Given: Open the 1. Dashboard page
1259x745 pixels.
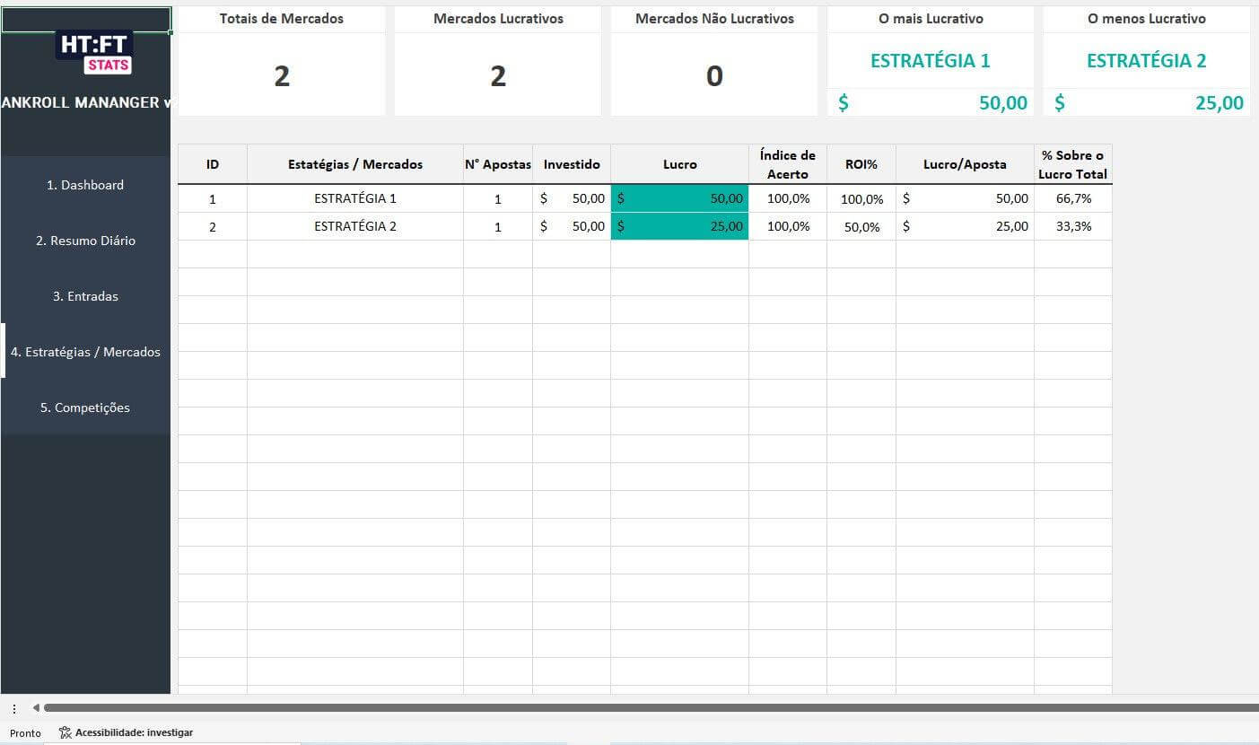Looking at the screenshot, I should pyautogui.click(x=85, y=185).
